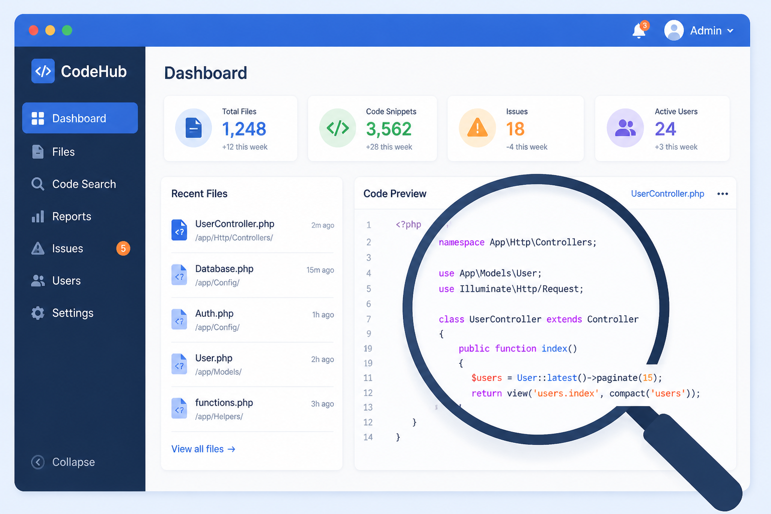The width and height of the screenshot is (771, 514).
Task: Click the 1,248 total files value
Action: 244,129
